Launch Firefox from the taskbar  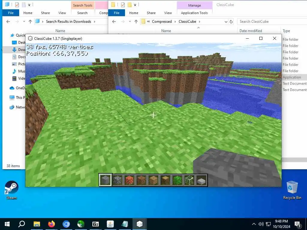click(x=52, y=224)
